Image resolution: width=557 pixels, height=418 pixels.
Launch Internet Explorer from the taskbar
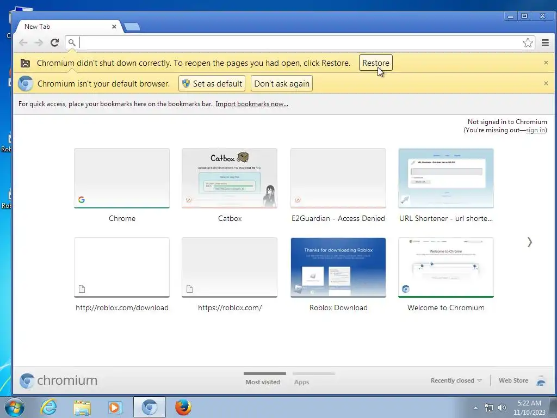pyautogui.click(x=48, y=407)
